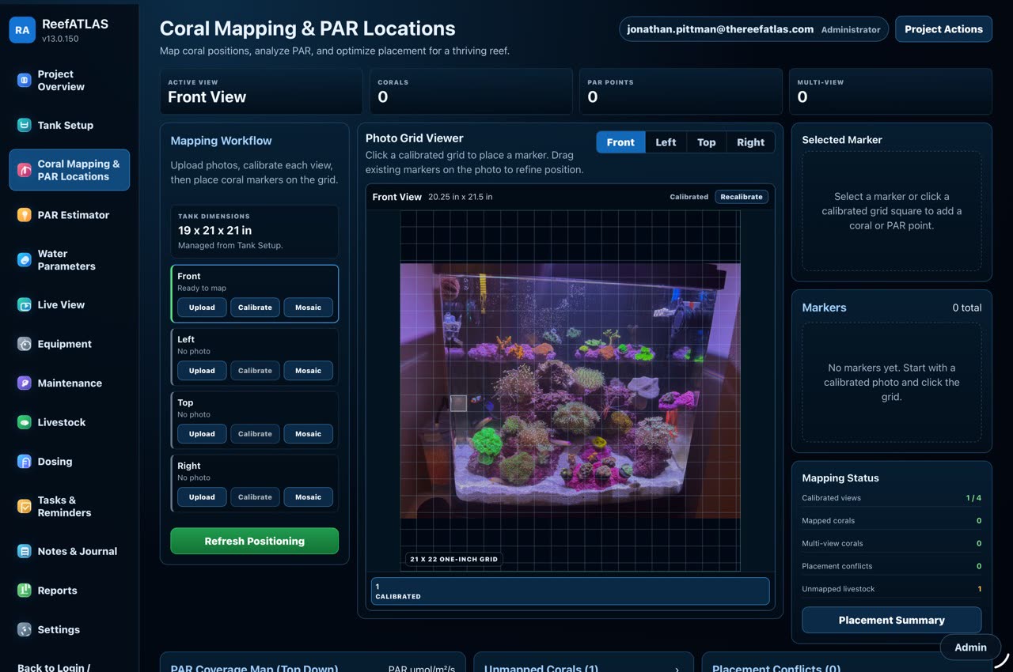
Task: Open Mosaic for Top view
Action: [x=309, y=434]
